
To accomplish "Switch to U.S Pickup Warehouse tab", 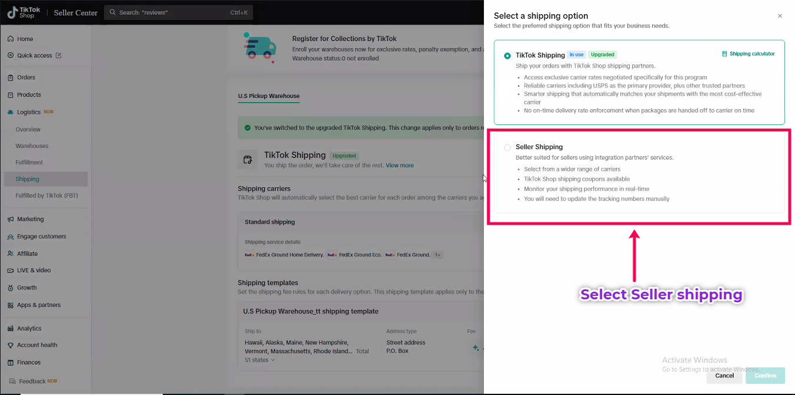I will 269,96.
